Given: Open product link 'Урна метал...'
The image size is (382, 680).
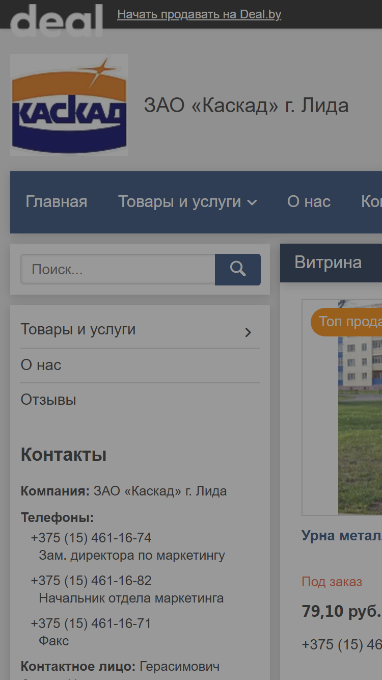Looking at the screenshot, I should click(341, 535).
